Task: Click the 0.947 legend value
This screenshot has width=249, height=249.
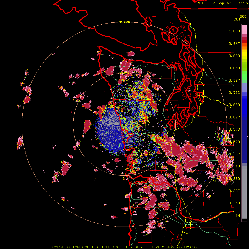Action: pos(234,43)
